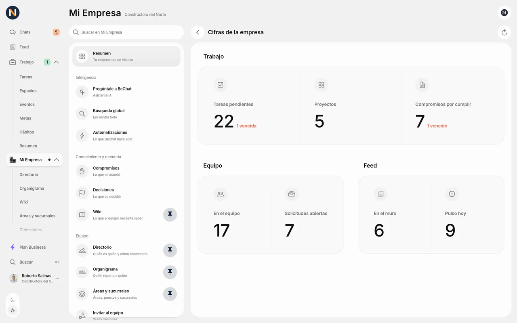Click the refresh icon beside Cifras de la empresa
The width and height of the screenshot is (517, 323).
coord(504,32)
